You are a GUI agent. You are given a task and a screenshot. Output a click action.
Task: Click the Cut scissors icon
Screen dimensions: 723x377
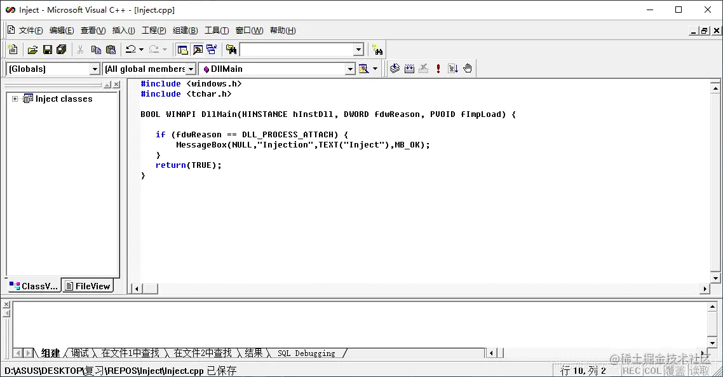pos(80,50)
